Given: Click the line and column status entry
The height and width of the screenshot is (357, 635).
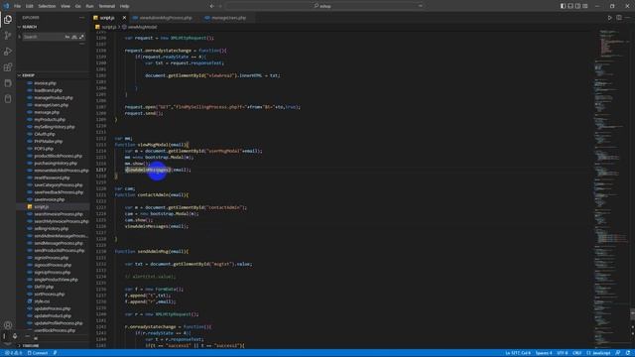Looking at the screenshot, I should (x=518, y=353).
